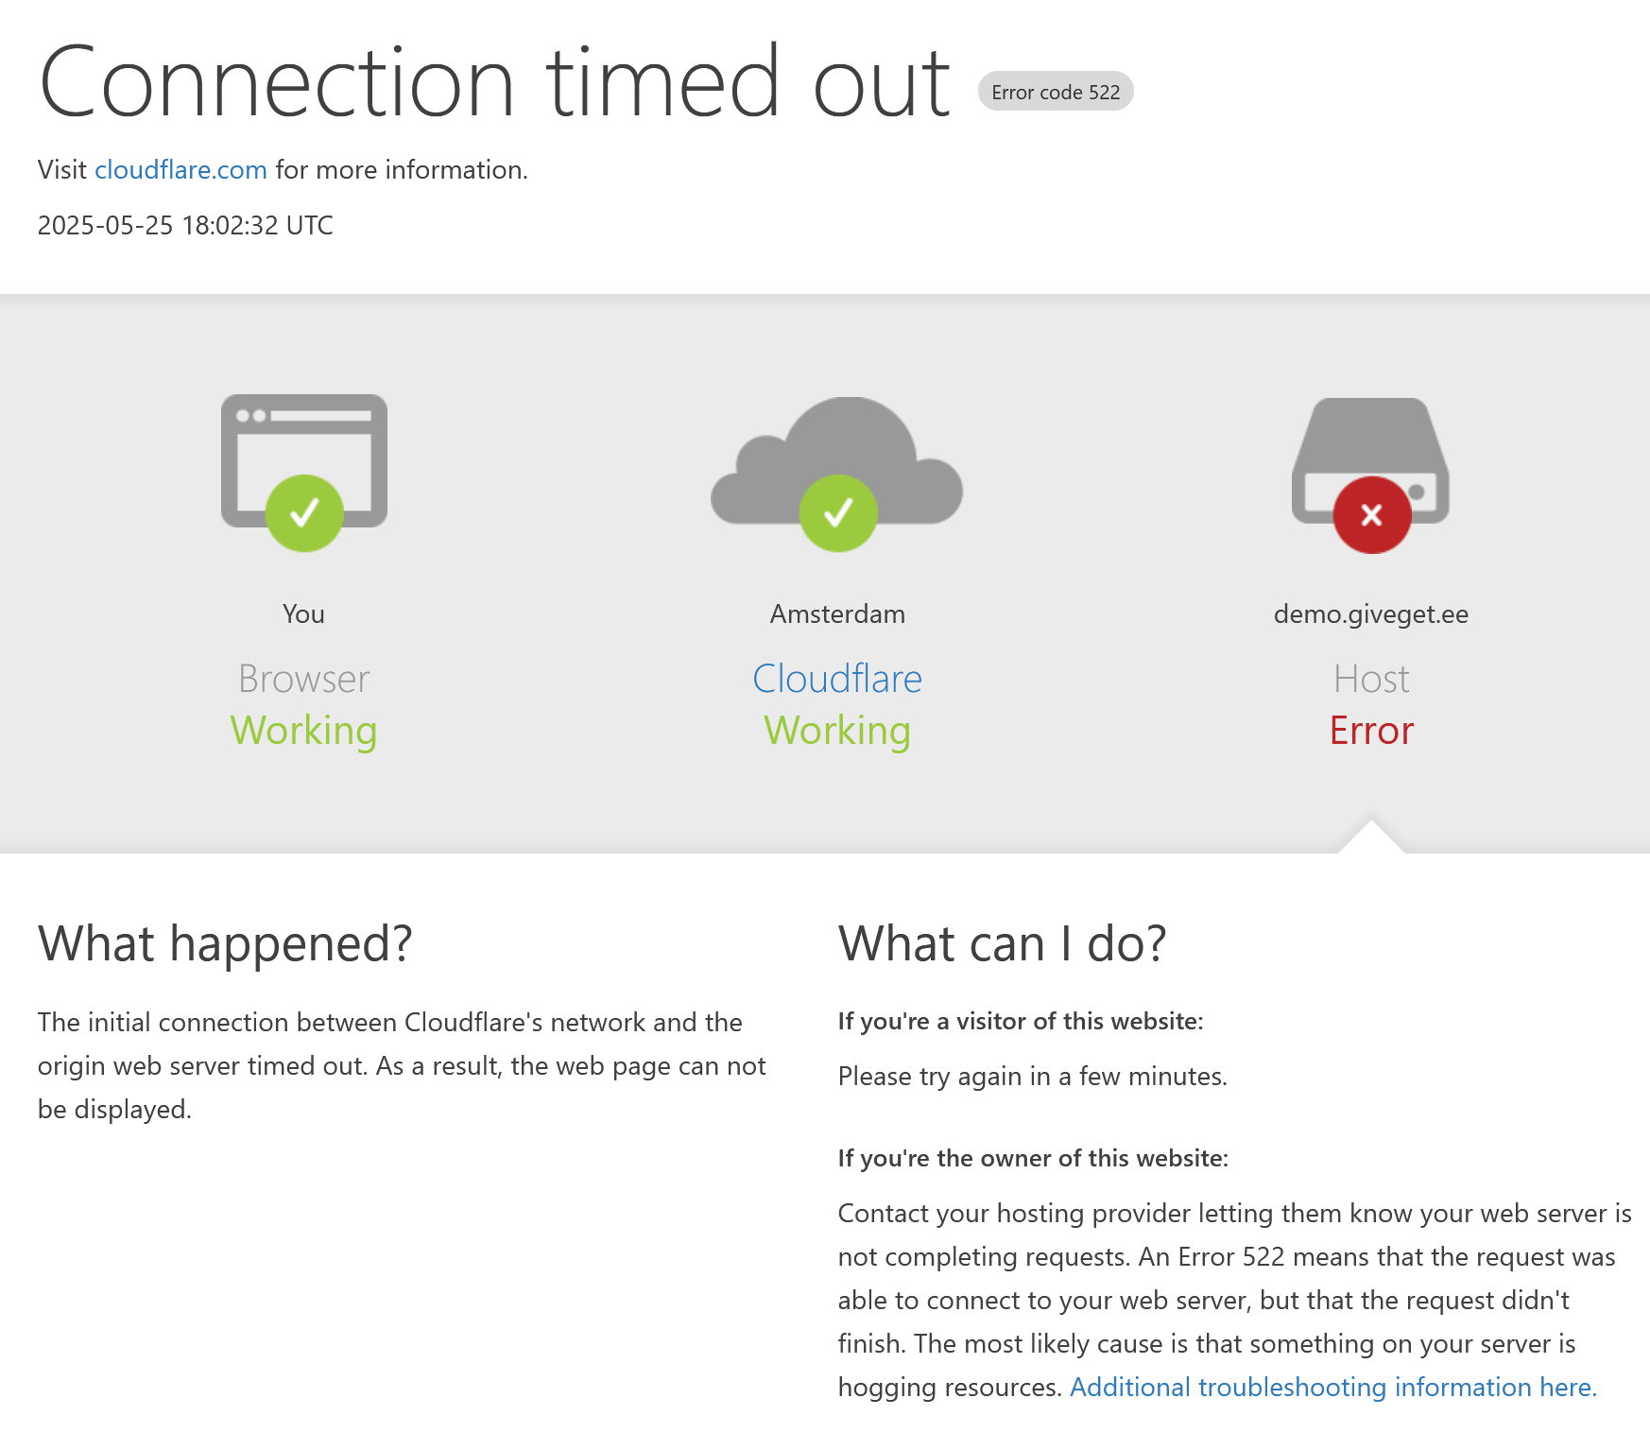Click the white triangle pointer below Host
Viewport: 1650px width, 1450px height.
point(1371,837)
